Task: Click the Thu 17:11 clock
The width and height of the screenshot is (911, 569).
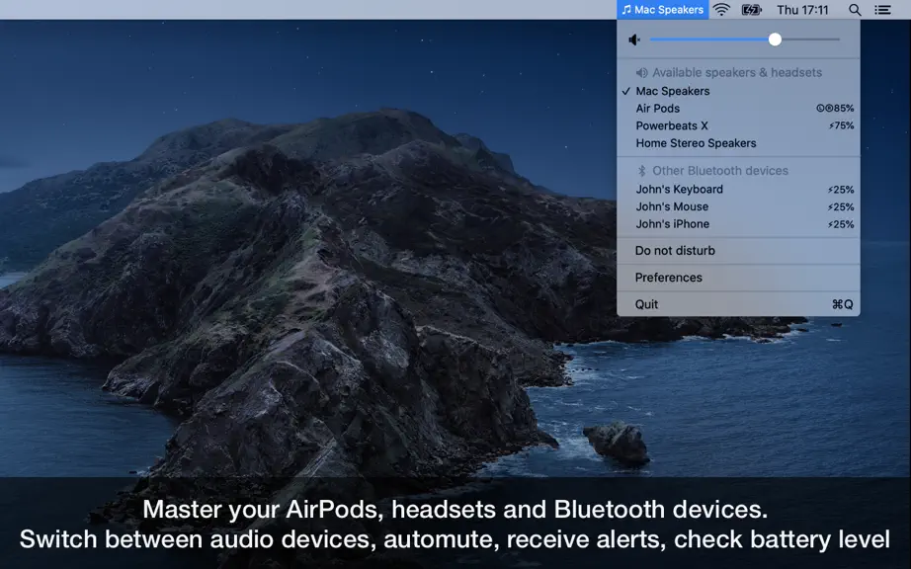Action: click(x=802, y=10)
